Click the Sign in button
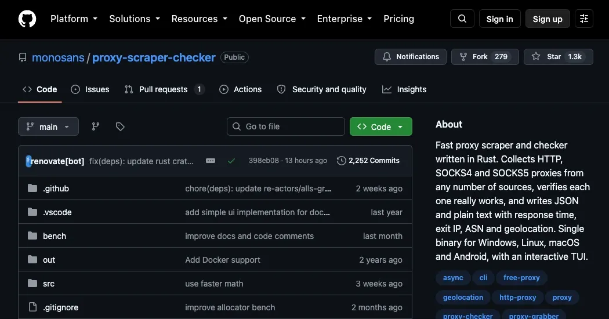609x319 pixels. point(499,19)
